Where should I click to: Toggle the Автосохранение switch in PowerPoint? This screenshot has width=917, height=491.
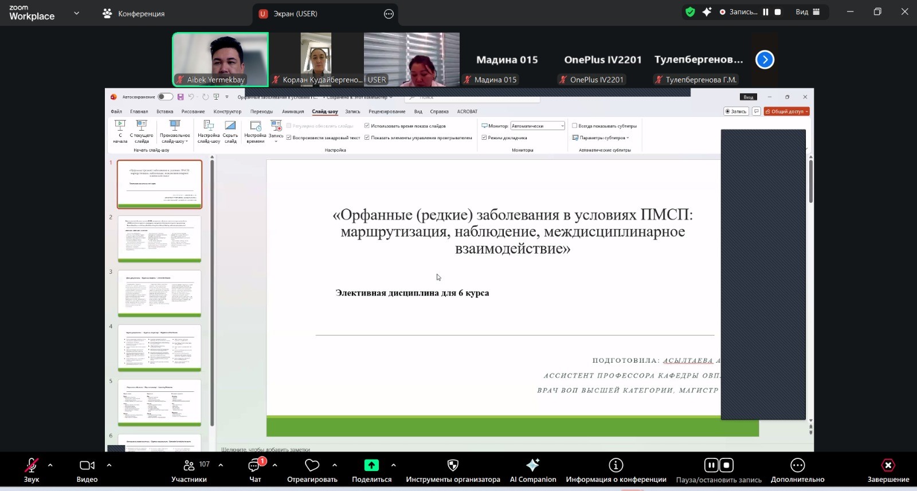pyautogui.click(x=165, y=97)
